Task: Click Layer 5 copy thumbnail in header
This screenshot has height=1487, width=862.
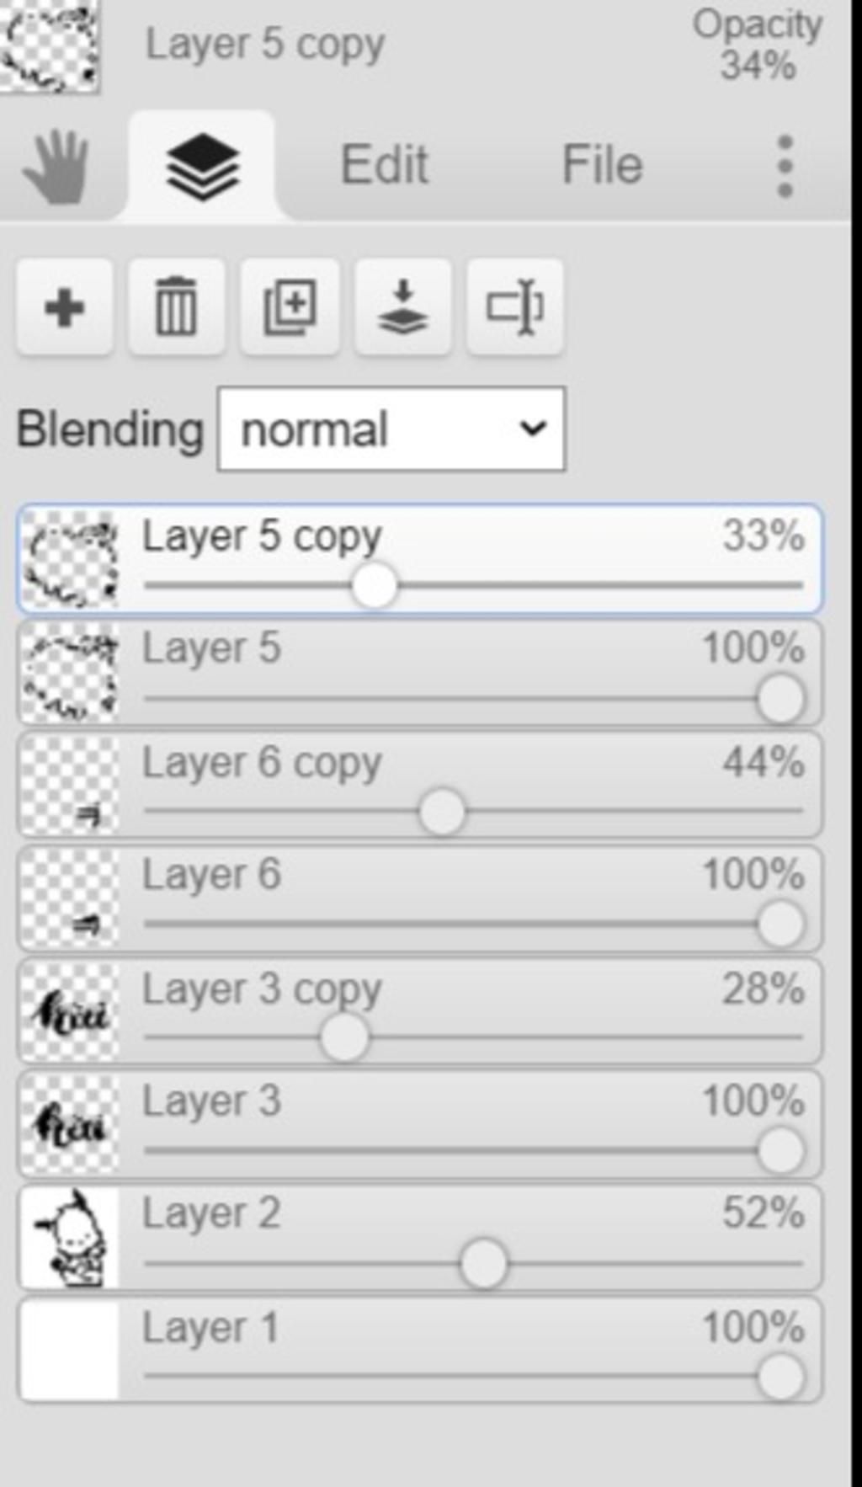Action: click(x=49, y=44)
